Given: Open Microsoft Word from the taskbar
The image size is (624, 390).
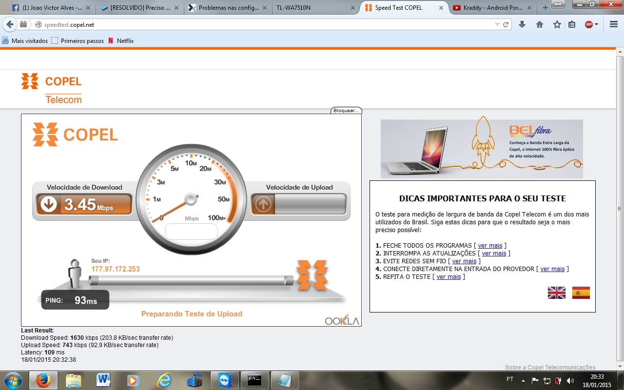Looking at the screenshot, I should click(x=104, y=380).
